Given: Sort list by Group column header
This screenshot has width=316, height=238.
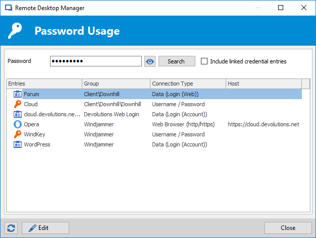Looking at the screenshot, I should coord(116,84).
